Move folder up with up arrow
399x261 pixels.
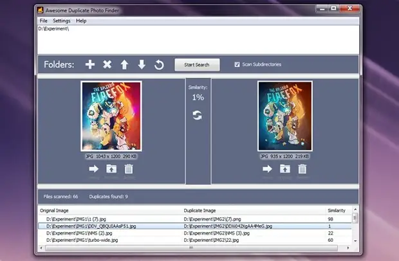coord(125,65)
